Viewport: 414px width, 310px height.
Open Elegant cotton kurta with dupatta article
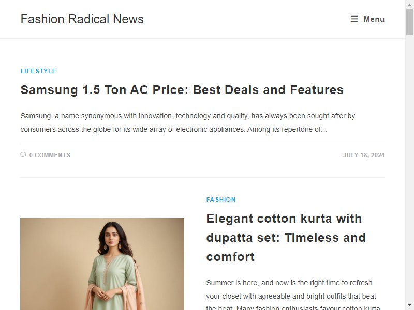pyautogui.click(x=286, y=238)
